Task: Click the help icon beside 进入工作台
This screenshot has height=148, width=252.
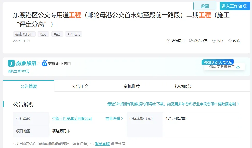Action: [x=245, y=6]
